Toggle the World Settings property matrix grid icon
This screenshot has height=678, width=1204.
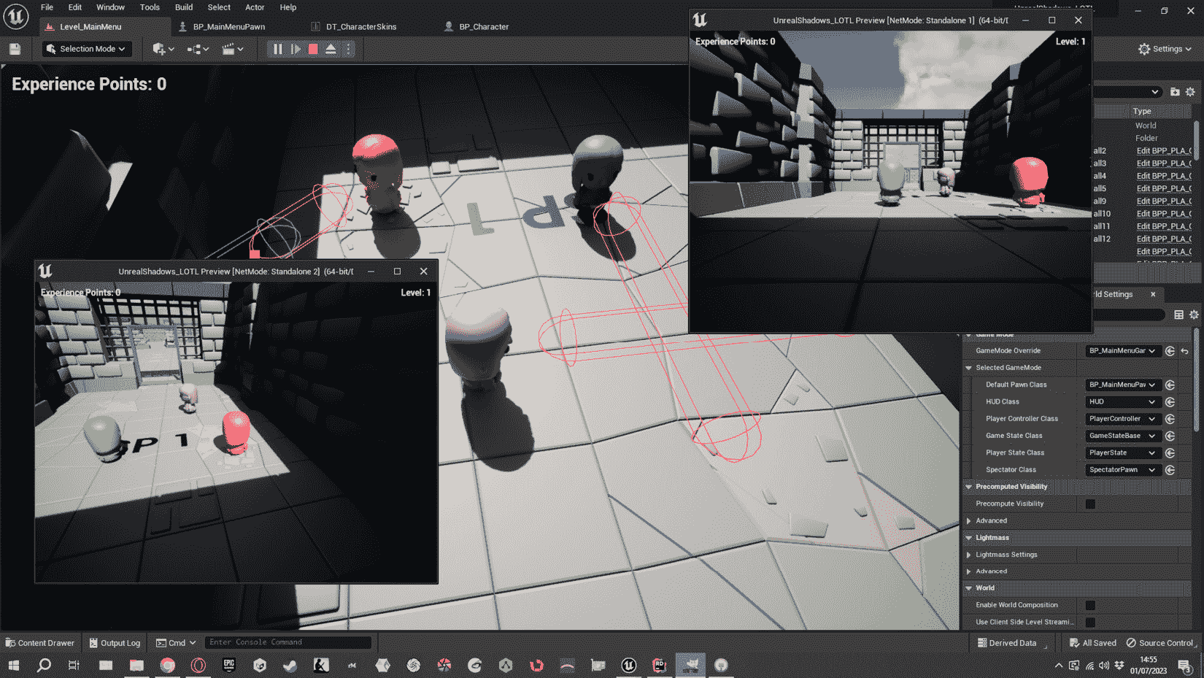(1178, 315)
